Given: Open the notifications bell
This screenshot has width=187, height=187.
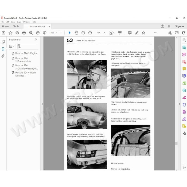Looking at the screenshot, I should pos(169,26).
